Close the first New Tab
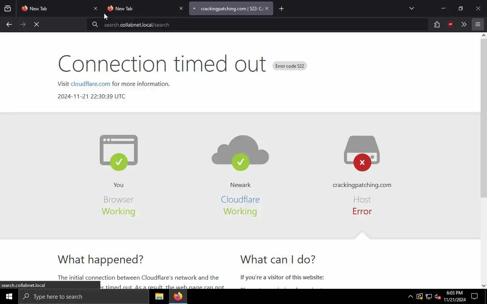Image resolution: width=487 pixels, height=304 pixels. click(95, 8)
